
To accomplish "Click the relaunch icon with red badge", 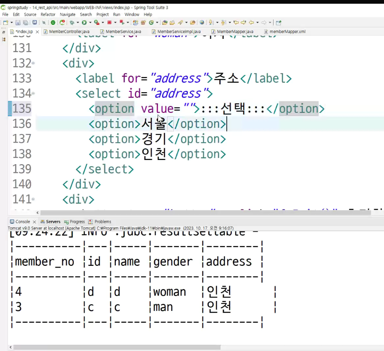I will click(62, 22).
